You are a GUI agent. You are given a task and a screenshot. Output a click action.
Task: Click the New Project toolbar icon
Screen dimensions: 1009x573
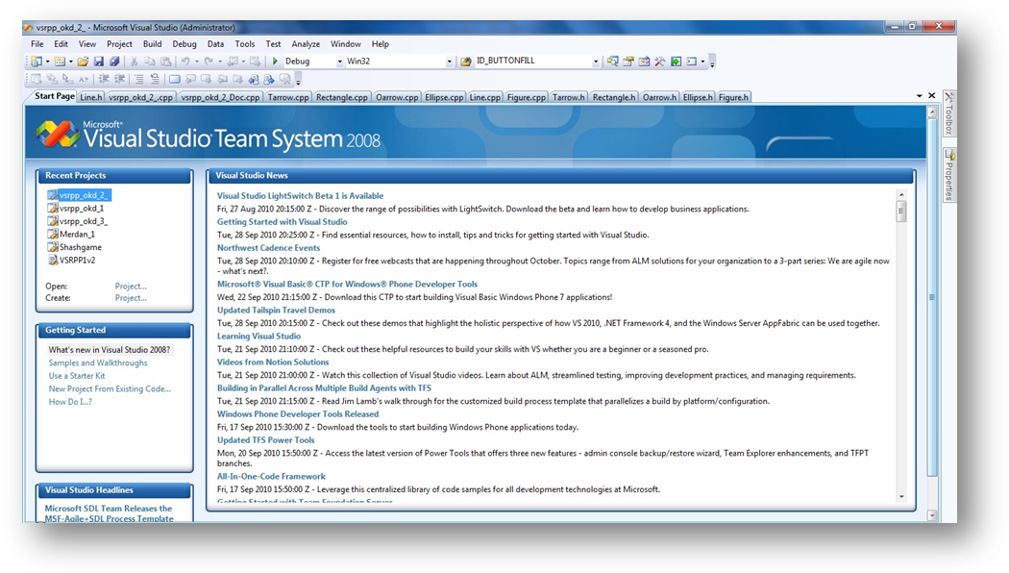(x=37, y=62)
